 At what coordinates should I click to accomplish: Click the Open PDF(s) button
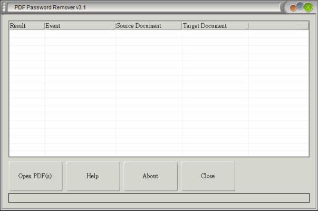click(35, 176)
